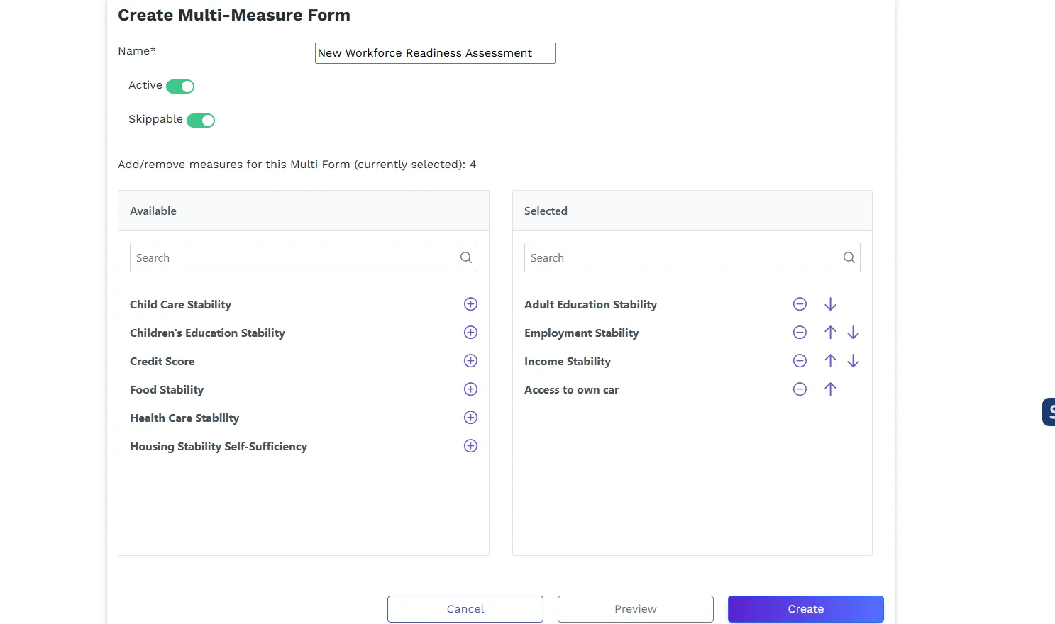Toggle the Active switch off
Screen dimensions: 1055x624
point(180,87)
